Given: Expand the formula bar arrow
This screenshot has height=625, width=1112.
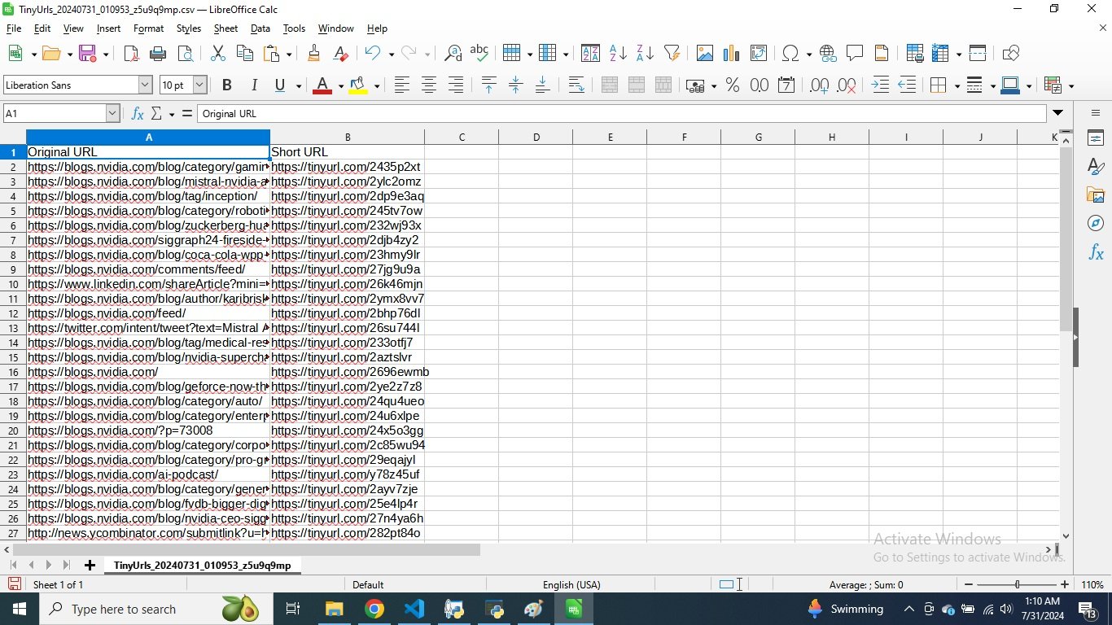Looking at the screenshot, I should pos(1058,113).
